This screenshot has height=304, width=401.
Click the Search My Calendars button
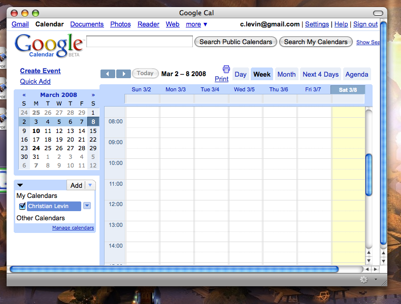tap(316, 42)
